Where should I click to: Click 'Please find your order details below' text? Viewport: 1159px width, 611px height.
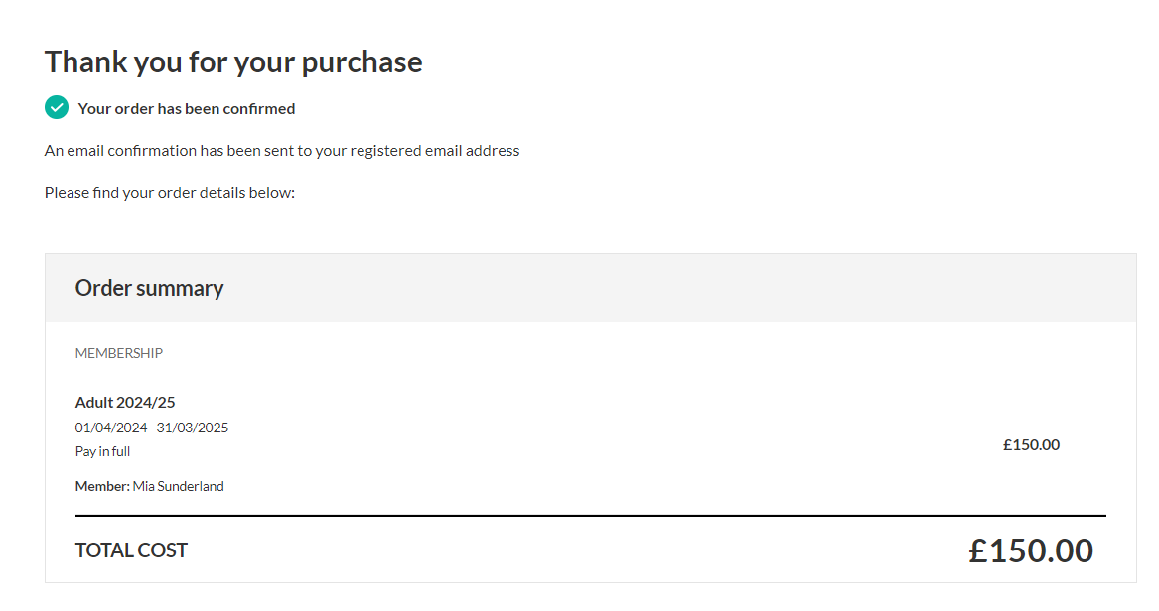pos(169,193)
